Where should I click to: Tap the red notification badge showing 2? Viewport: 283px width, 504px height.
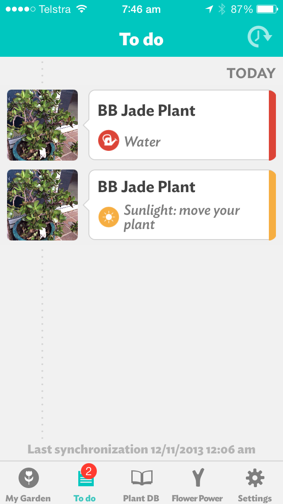(x=89, y=471)
